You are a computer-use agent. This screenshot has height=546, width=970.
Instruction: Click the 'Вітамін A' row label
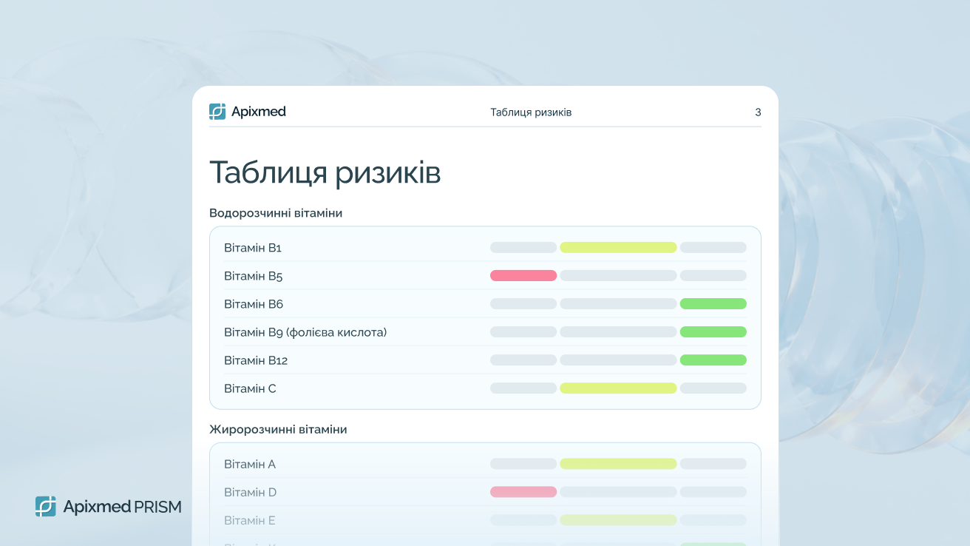coord(250,465)
